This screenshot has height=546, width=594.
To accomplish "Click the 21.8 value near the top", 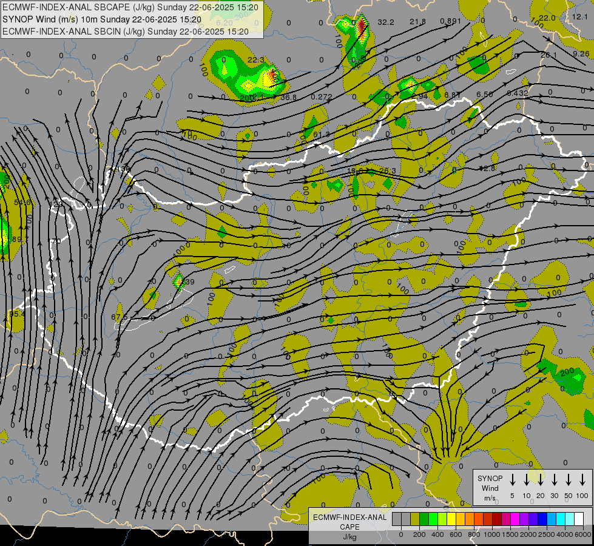I will [418, 22].
